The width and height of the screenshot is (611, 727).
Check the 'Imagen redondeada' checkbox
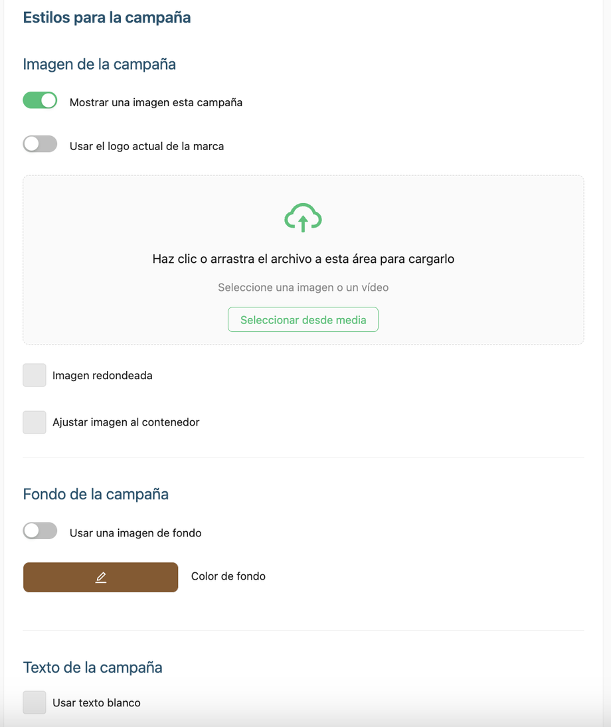(35, 375)
